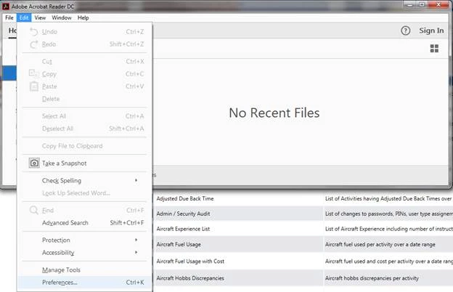Choose Select All entry
Image resolution: width=453 pixels, height=292 pixels.
coord(84,116)
